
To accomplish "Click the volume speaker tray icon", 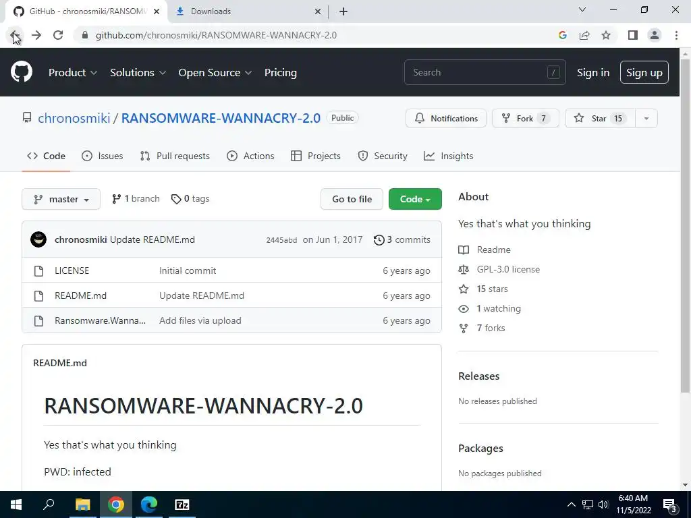I will pos(603,505).
